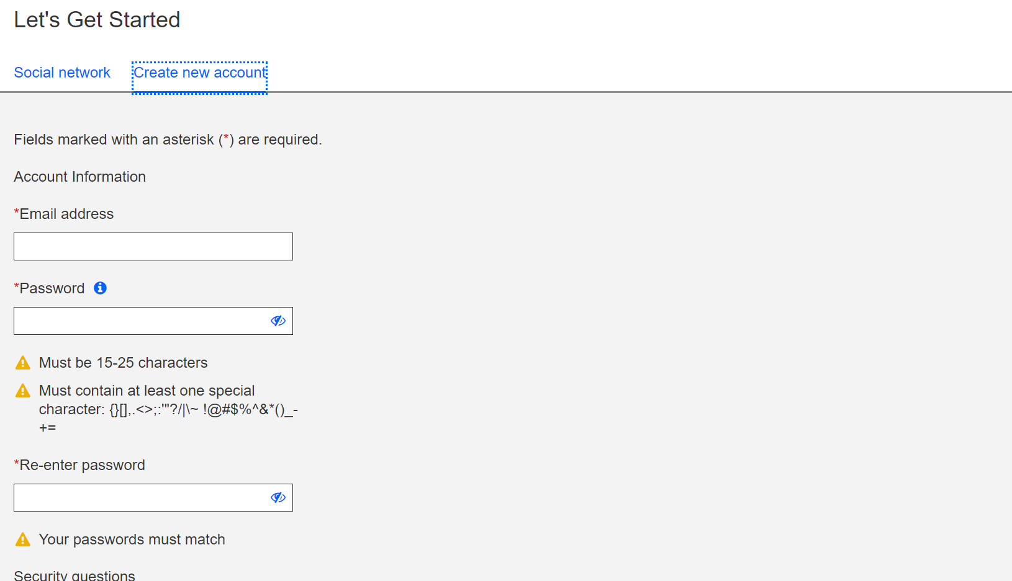Click the Security questions heading
Viewport: 1012px width, 581px height.
pyautogui.click(x=75, y=575)
